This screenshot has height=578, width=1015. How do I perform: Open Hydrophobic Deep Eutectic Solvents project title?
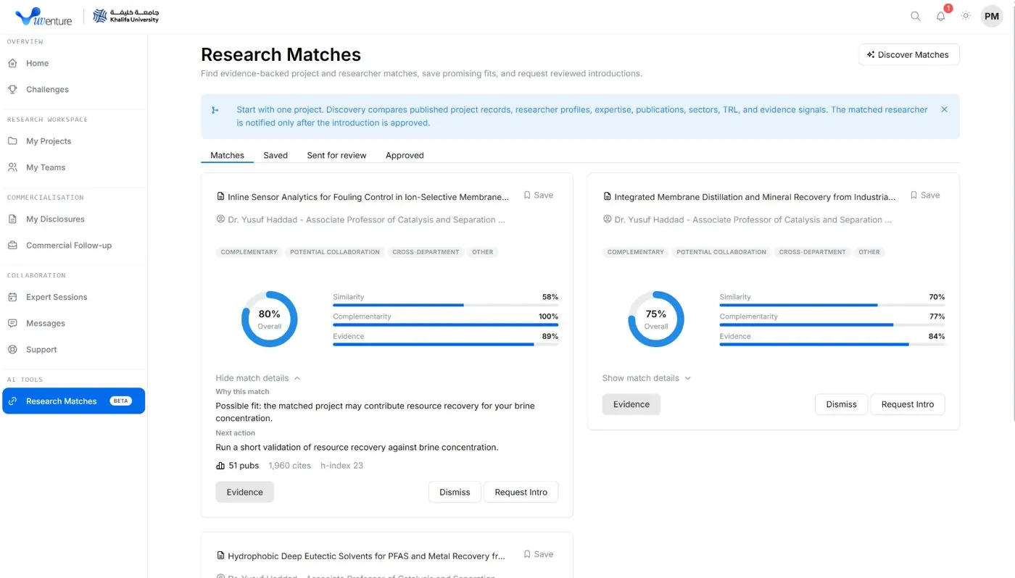point(366,556)
